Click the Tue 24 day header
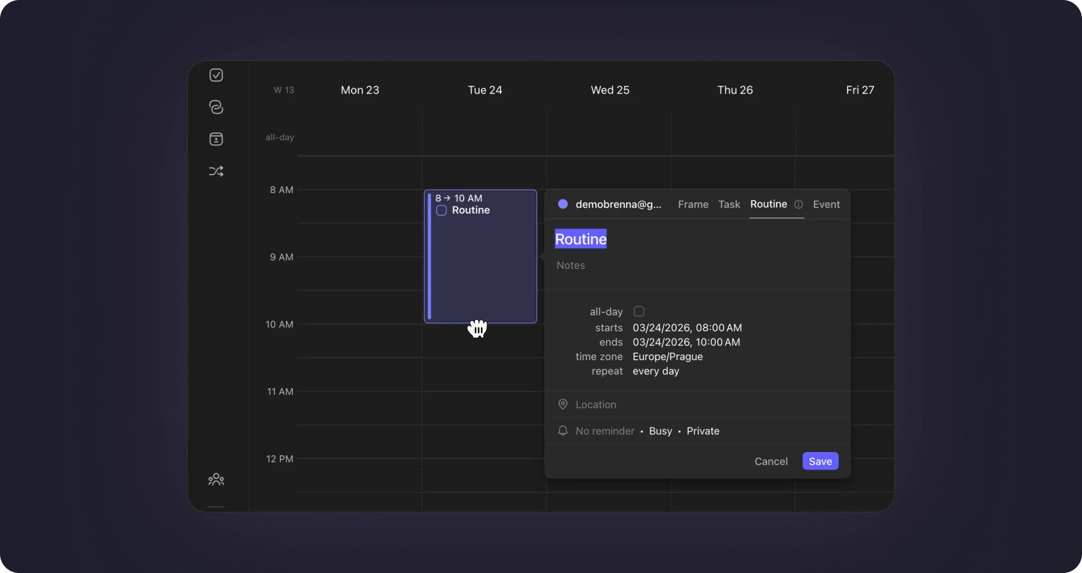 point(485,90)
